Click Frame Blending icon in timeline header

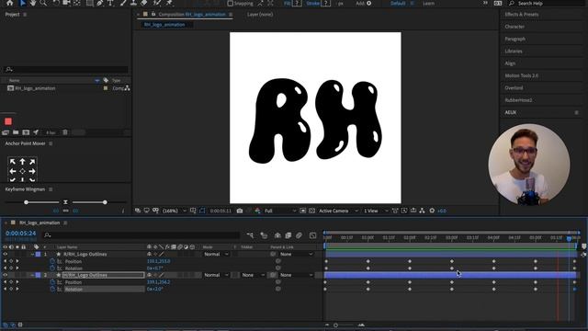(288, 235)
